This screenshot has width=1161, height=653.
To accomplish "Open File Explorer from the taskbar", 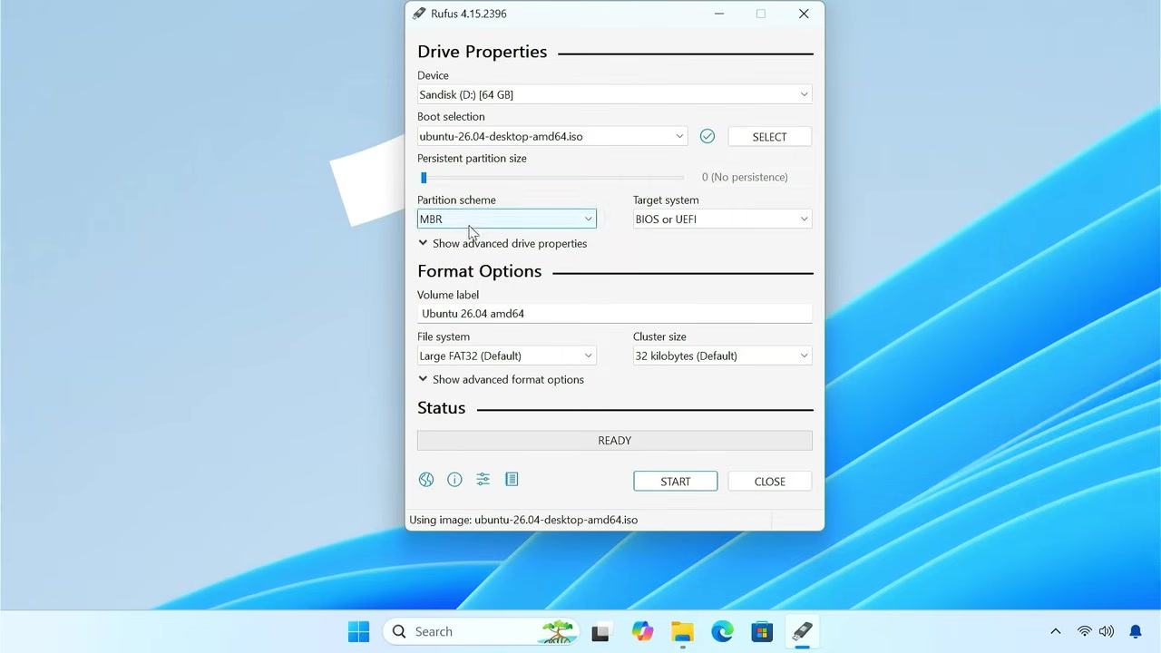I will [682, 632].
